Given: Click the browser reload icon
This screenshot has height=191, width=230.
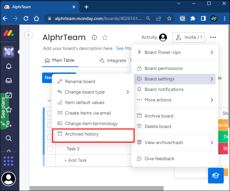Looking at the screenshot, I should pyautogui.click(x=26, y=18).
